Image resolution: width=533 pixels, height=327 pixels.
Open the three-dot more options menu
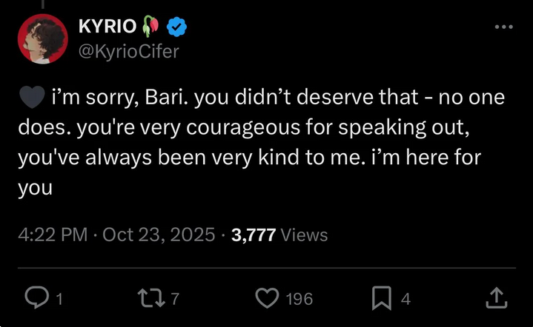(x=504, y=27)
